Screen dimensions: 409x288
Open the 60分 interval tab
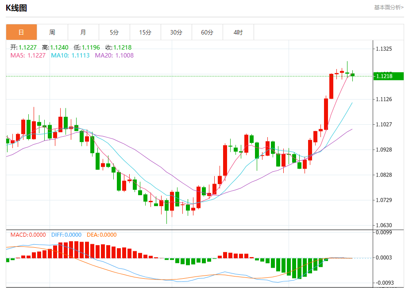(207, 32)
